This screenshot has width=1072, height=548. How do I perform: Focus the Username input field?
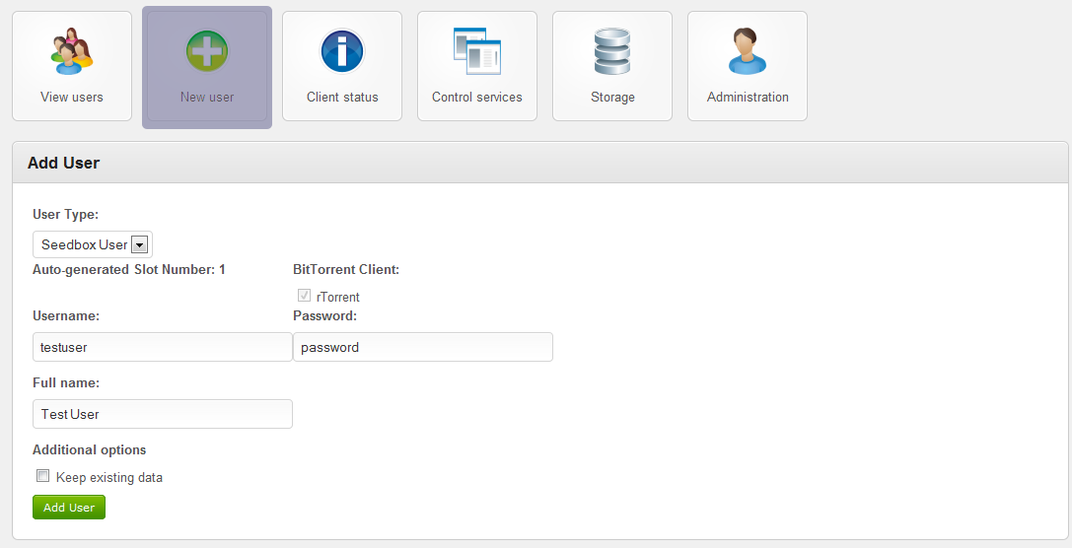pyautogui.click(x=163, y=347)
